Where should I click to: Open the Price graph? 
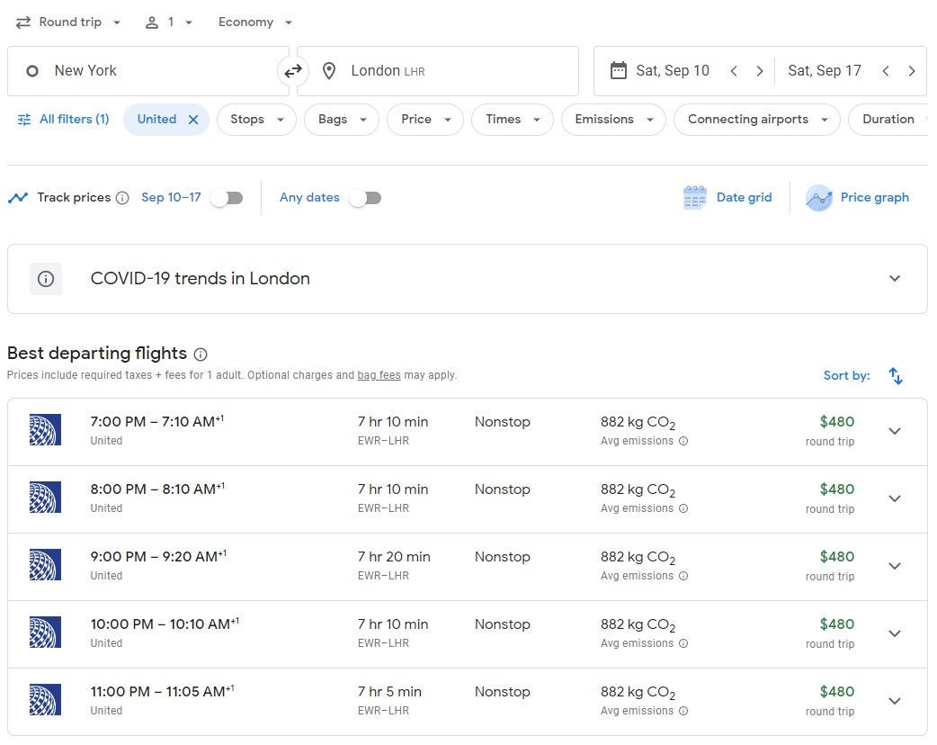coord(857,198)
